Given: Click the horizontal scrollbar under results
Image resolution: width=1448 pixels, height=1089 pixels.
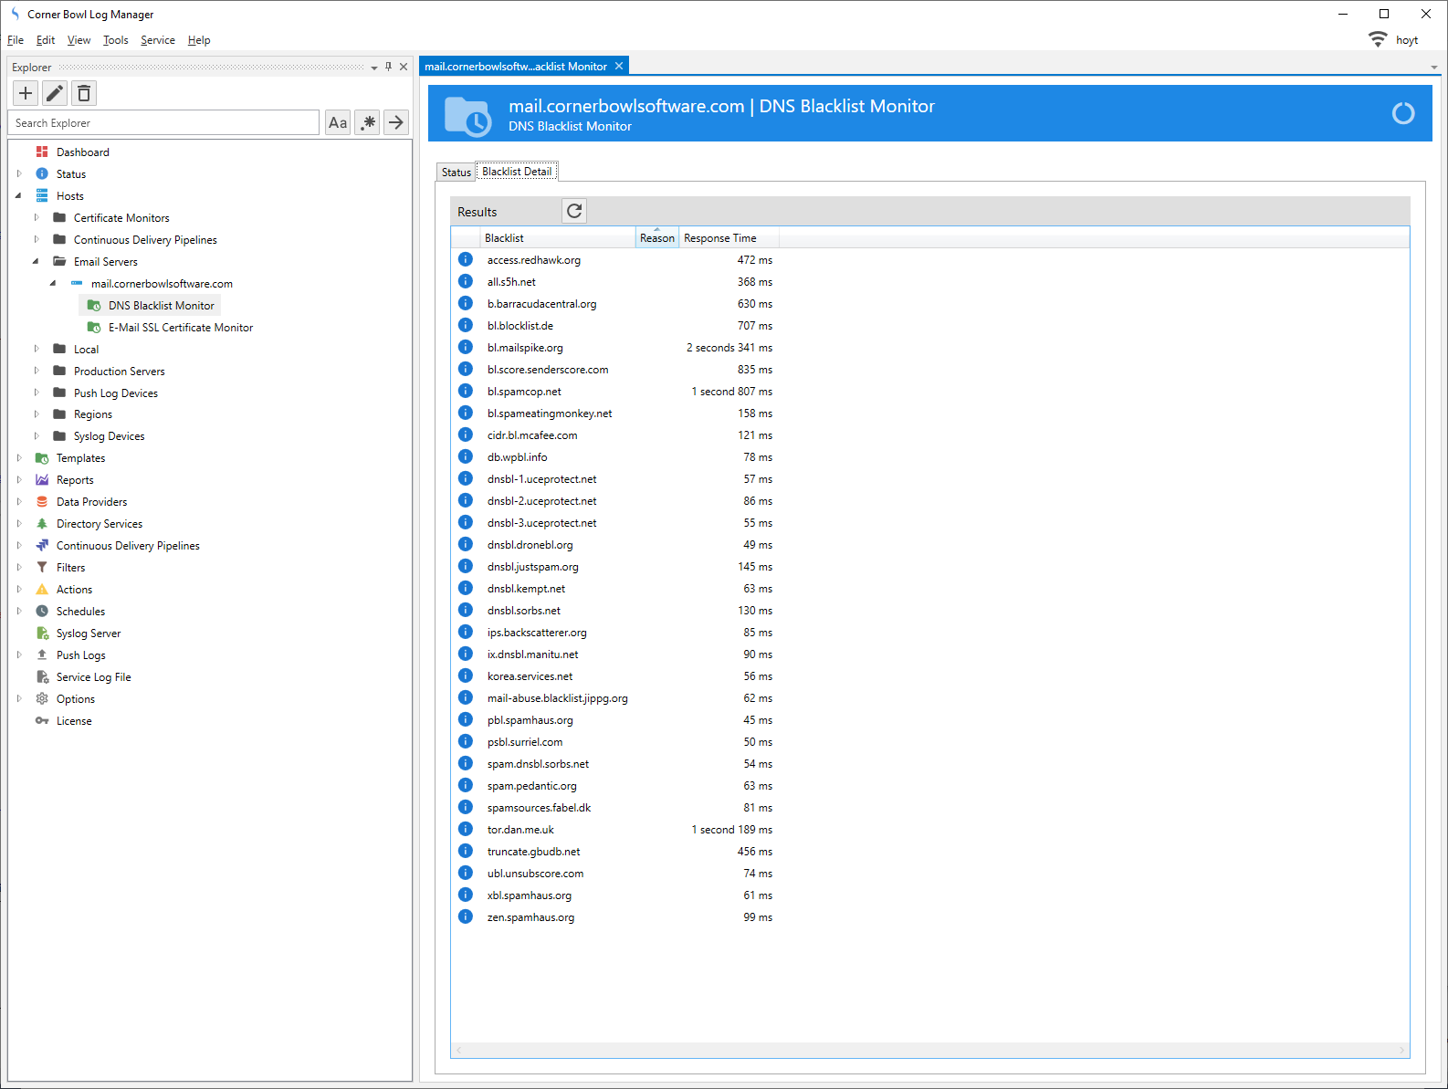Looking at the screenshot, I should pyautogui.click(x=929, y=1051).
